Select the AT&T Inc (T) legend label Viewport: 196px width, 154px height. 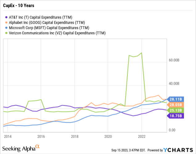[44, 17]
